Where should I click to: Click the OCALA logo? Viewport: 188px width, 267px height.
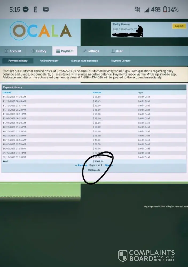[41, 31]
